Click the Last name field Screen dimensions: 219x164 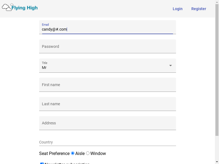click(108, 104)
